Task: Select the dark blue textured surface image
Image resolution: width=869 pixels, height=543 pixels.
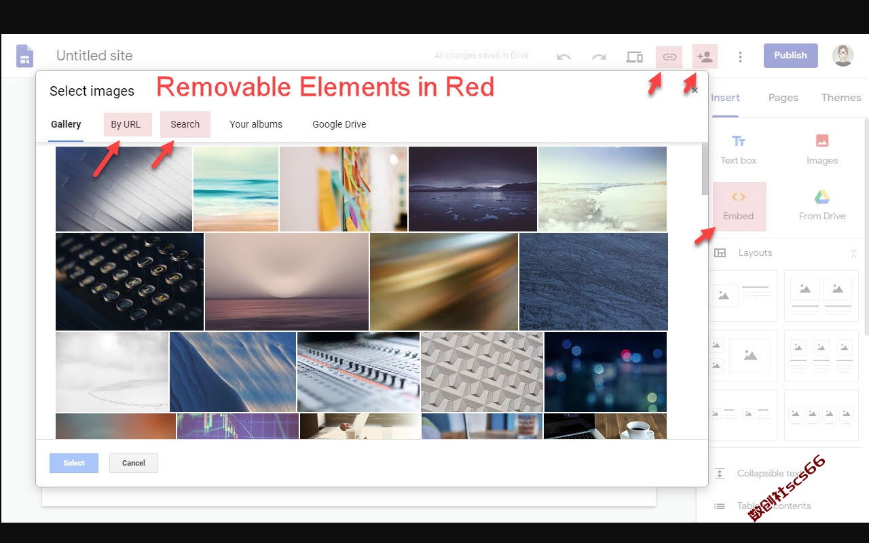Action: point(593,282)
